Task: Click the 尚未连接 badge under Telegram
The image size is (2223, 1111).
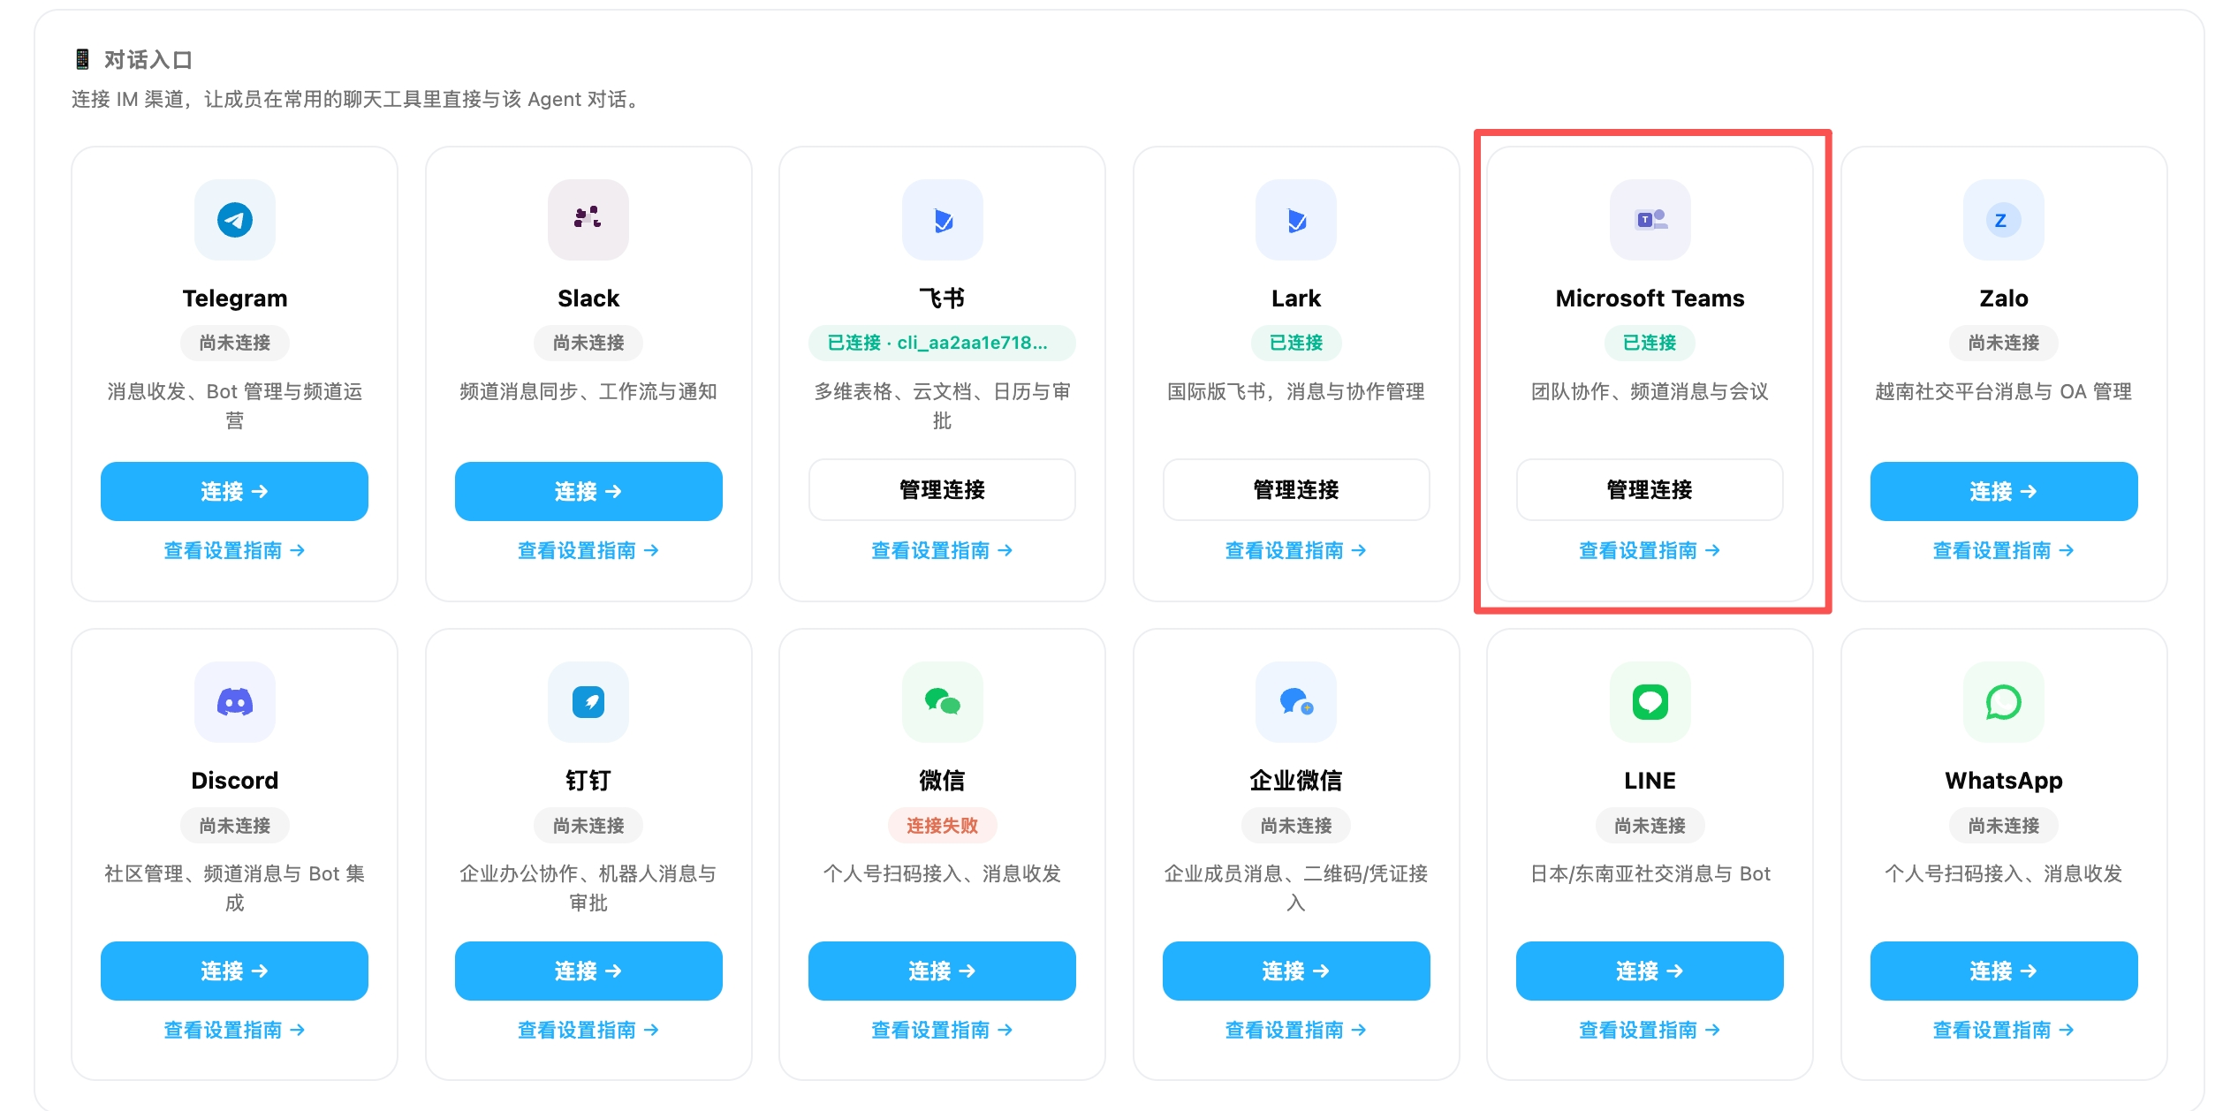Action: [x=234, y=343]
